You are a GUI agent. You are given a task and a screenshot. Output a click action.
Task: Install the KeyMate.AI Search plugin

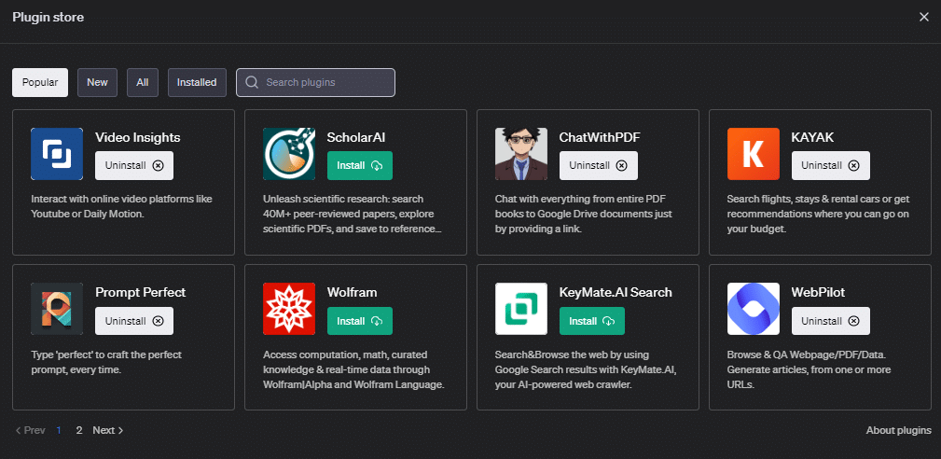[591, 321]
